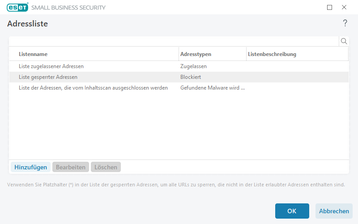Confirm the dialog with OK

[292, 211]
